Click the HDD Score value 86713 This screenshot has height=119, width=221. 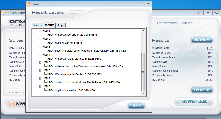pyautogui.click(x=209, y=80)
